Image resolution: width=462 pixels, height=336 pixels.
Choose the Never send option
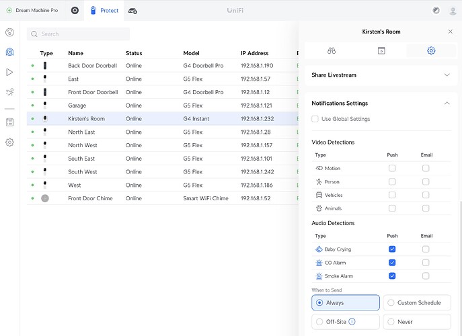417,322
